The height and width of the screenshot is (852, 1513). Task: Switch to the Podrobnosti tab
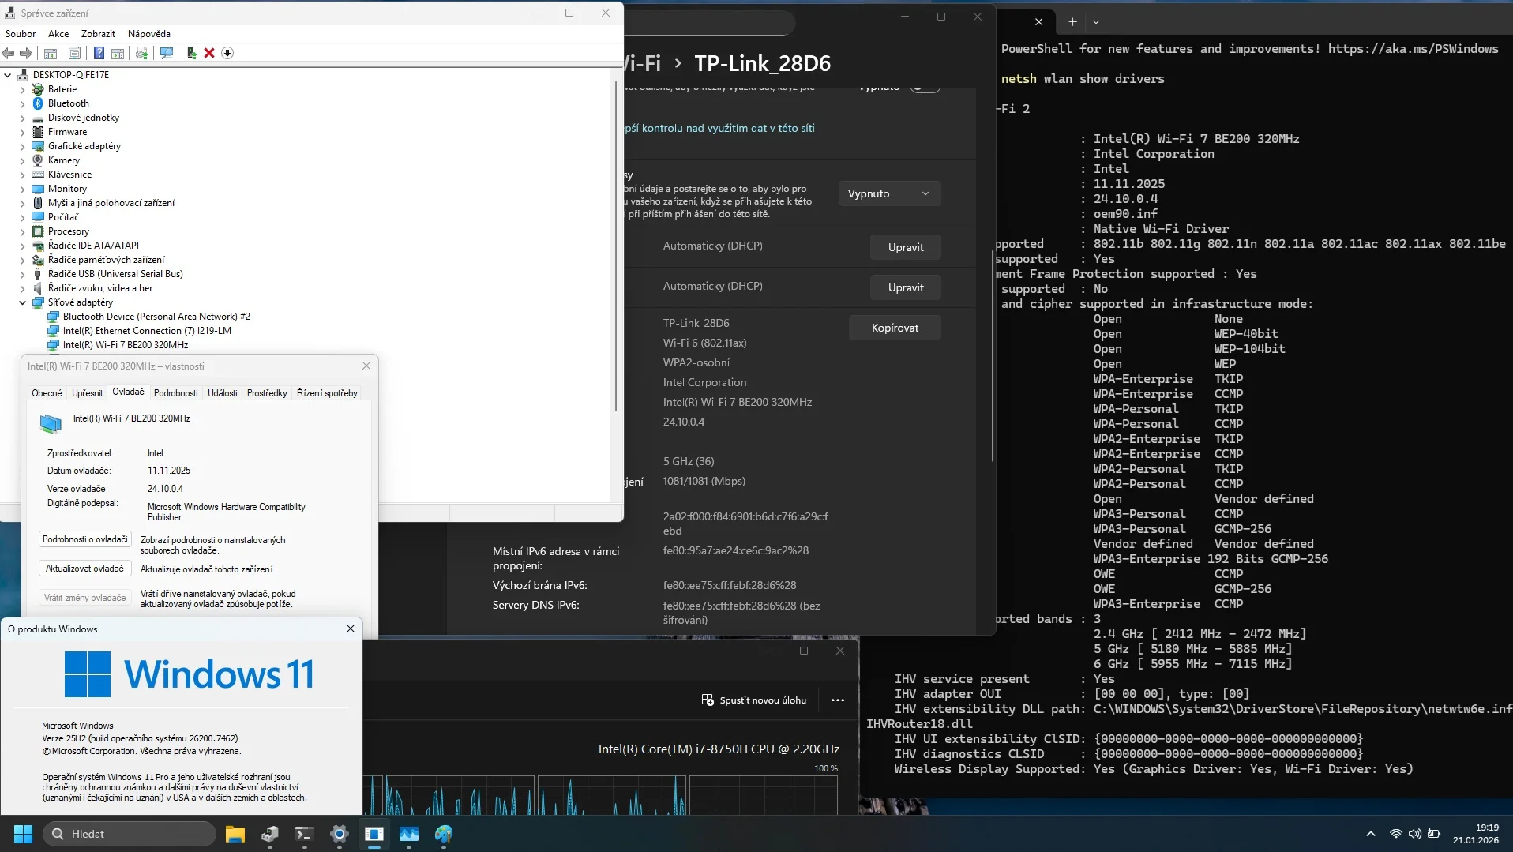[176, 393]
